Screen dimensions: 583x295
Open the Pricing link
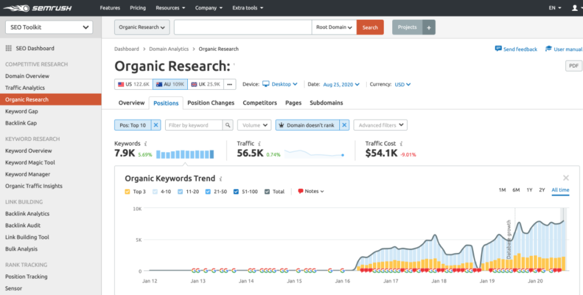(138, 8)
